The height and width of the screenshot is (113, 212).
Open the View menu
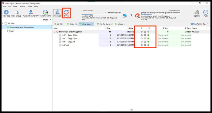click(x=15, y=6)
